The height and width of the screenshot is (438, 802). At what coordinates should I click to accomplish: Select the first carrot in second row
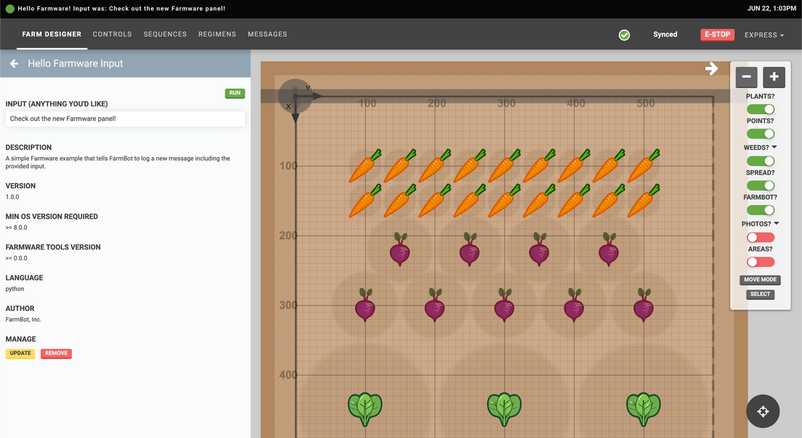[x=365, y=201]
